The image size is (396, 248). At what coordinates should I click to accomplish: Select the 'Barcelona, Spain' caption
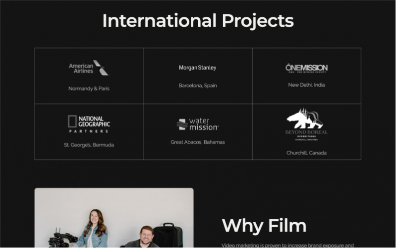pyautogui.click(x=197, y=86)
